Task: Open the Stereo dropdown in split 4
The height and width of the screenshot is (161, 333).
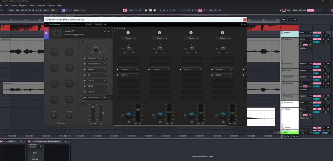Action: click(223, 38)
